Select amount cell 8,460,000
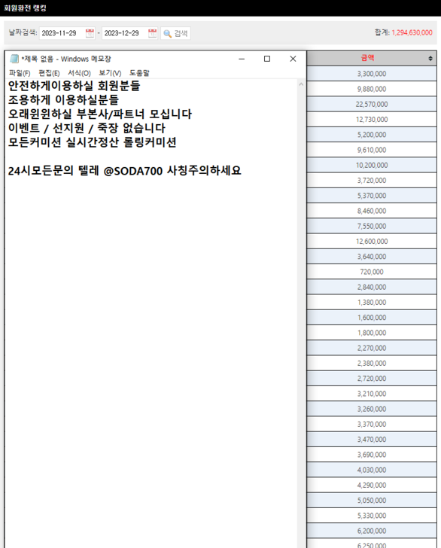 [372, 211]
